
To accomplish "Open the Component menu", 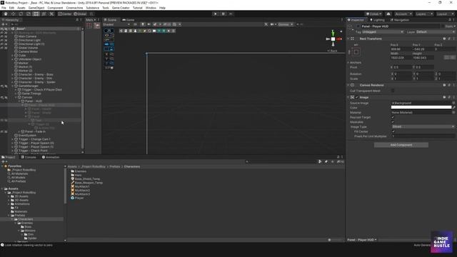I will coord(55,8).
